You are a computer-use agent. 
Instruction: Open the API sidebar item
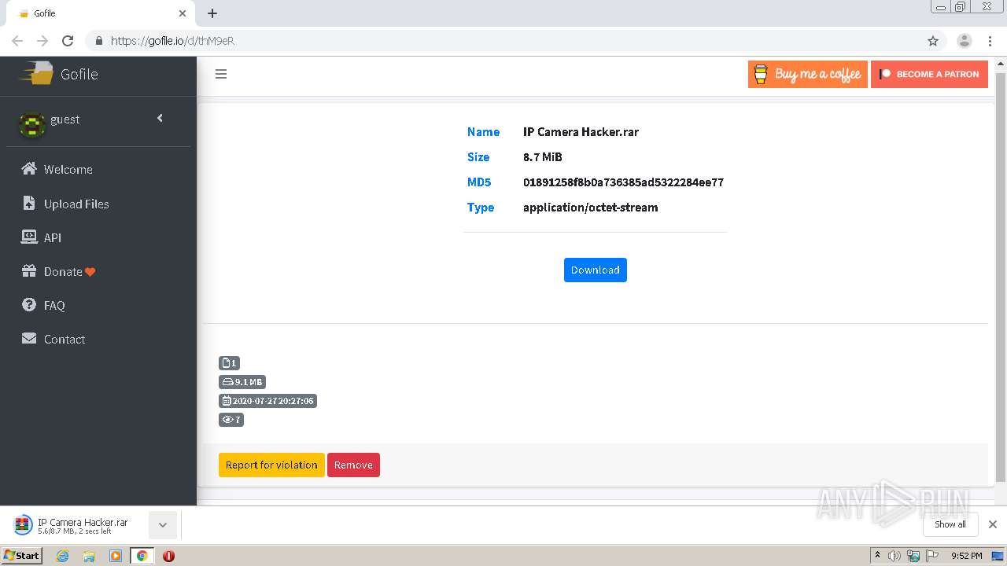coord(98,237)
